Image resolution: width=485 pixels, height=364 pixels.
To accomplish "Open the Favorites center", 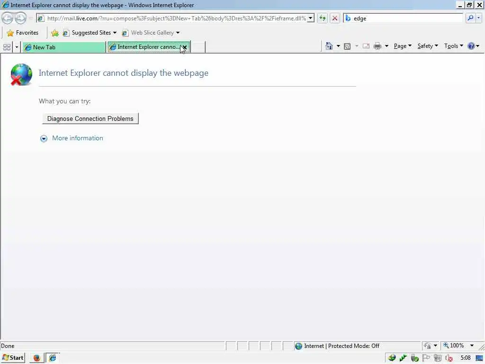I will pyautogui.click(x=23, y=33).
